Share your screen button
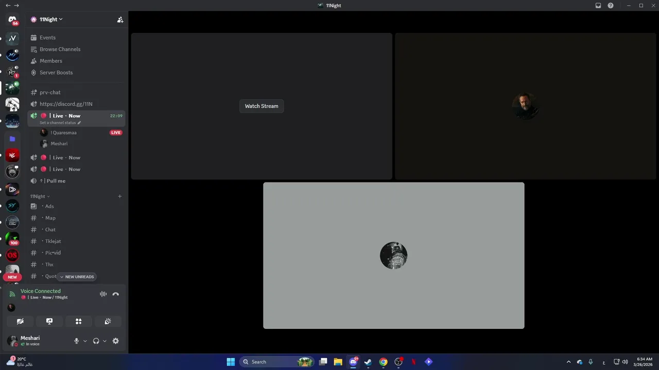This screenshot has width=659, height=370. (49, 321)
